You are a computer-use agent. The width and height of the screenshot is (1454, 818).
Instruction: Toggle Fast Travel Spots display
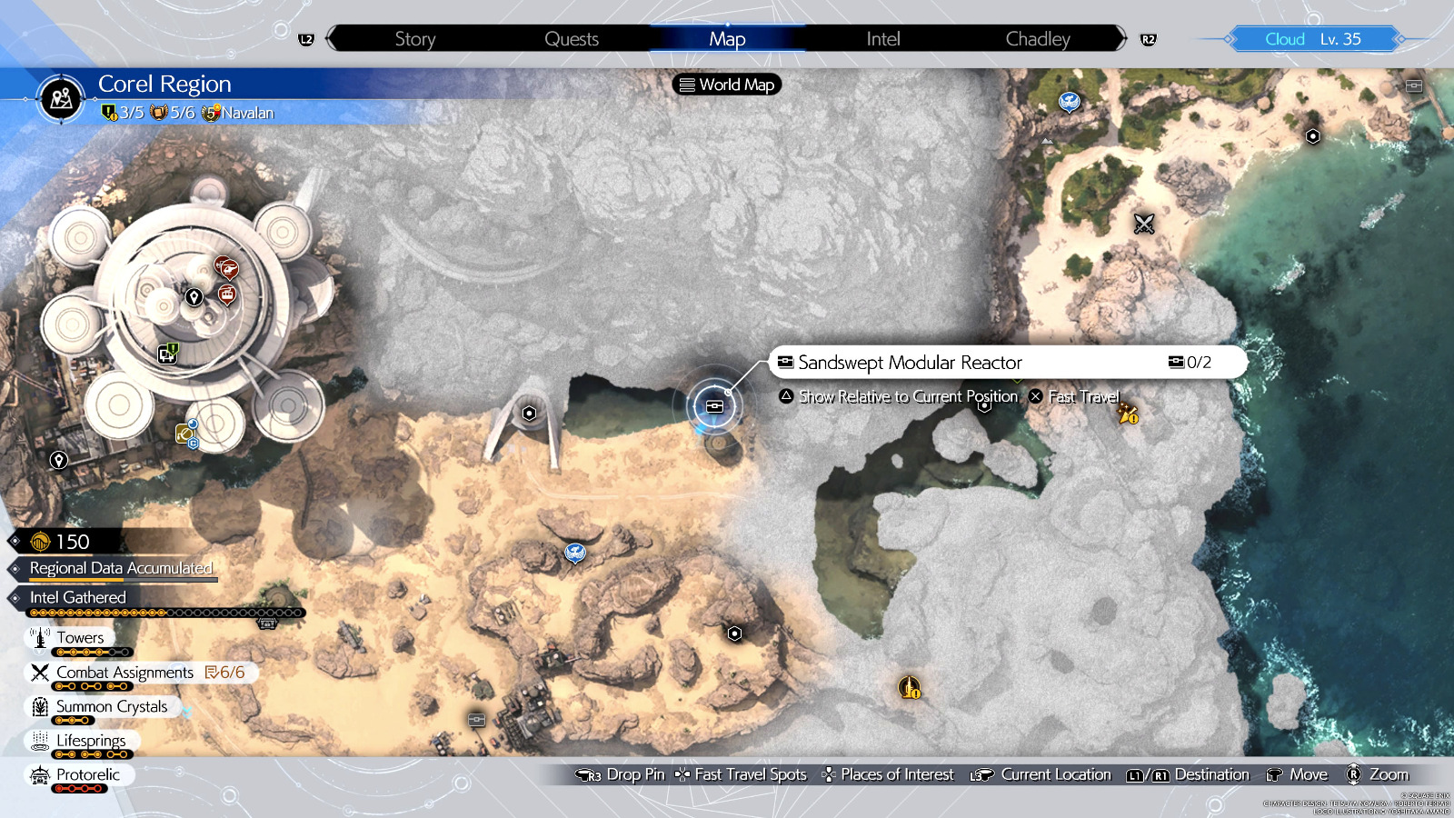point(748,774)
